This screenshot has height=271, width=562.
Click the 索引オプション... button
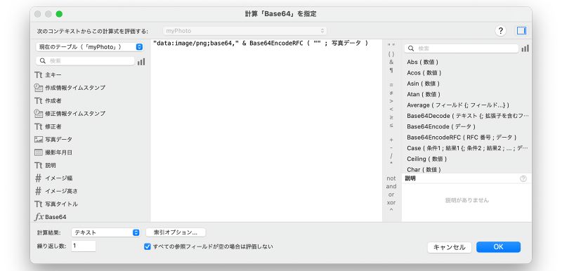tap(176, 232)
